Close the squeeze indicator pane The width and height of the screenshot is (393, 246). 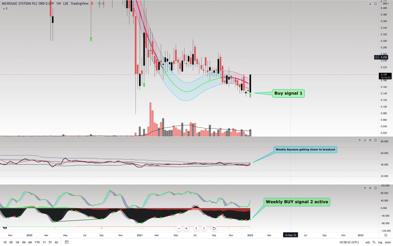point(370,140)
